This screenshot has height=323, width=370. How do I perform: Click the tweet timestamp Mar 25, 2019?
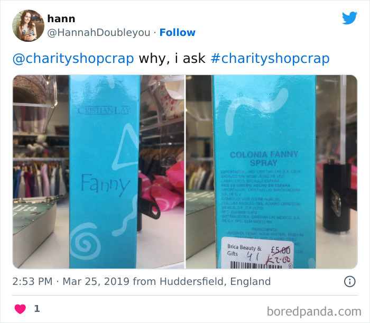pyautogui.click(x=96, y=281)
